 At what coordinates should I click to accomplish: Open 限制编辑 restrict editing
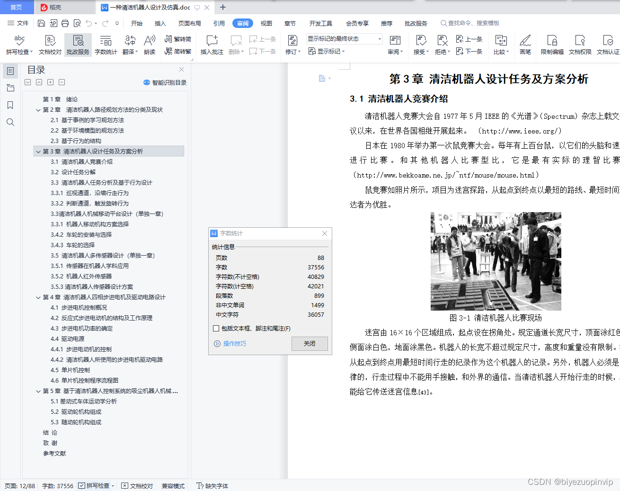coord(552,45)
